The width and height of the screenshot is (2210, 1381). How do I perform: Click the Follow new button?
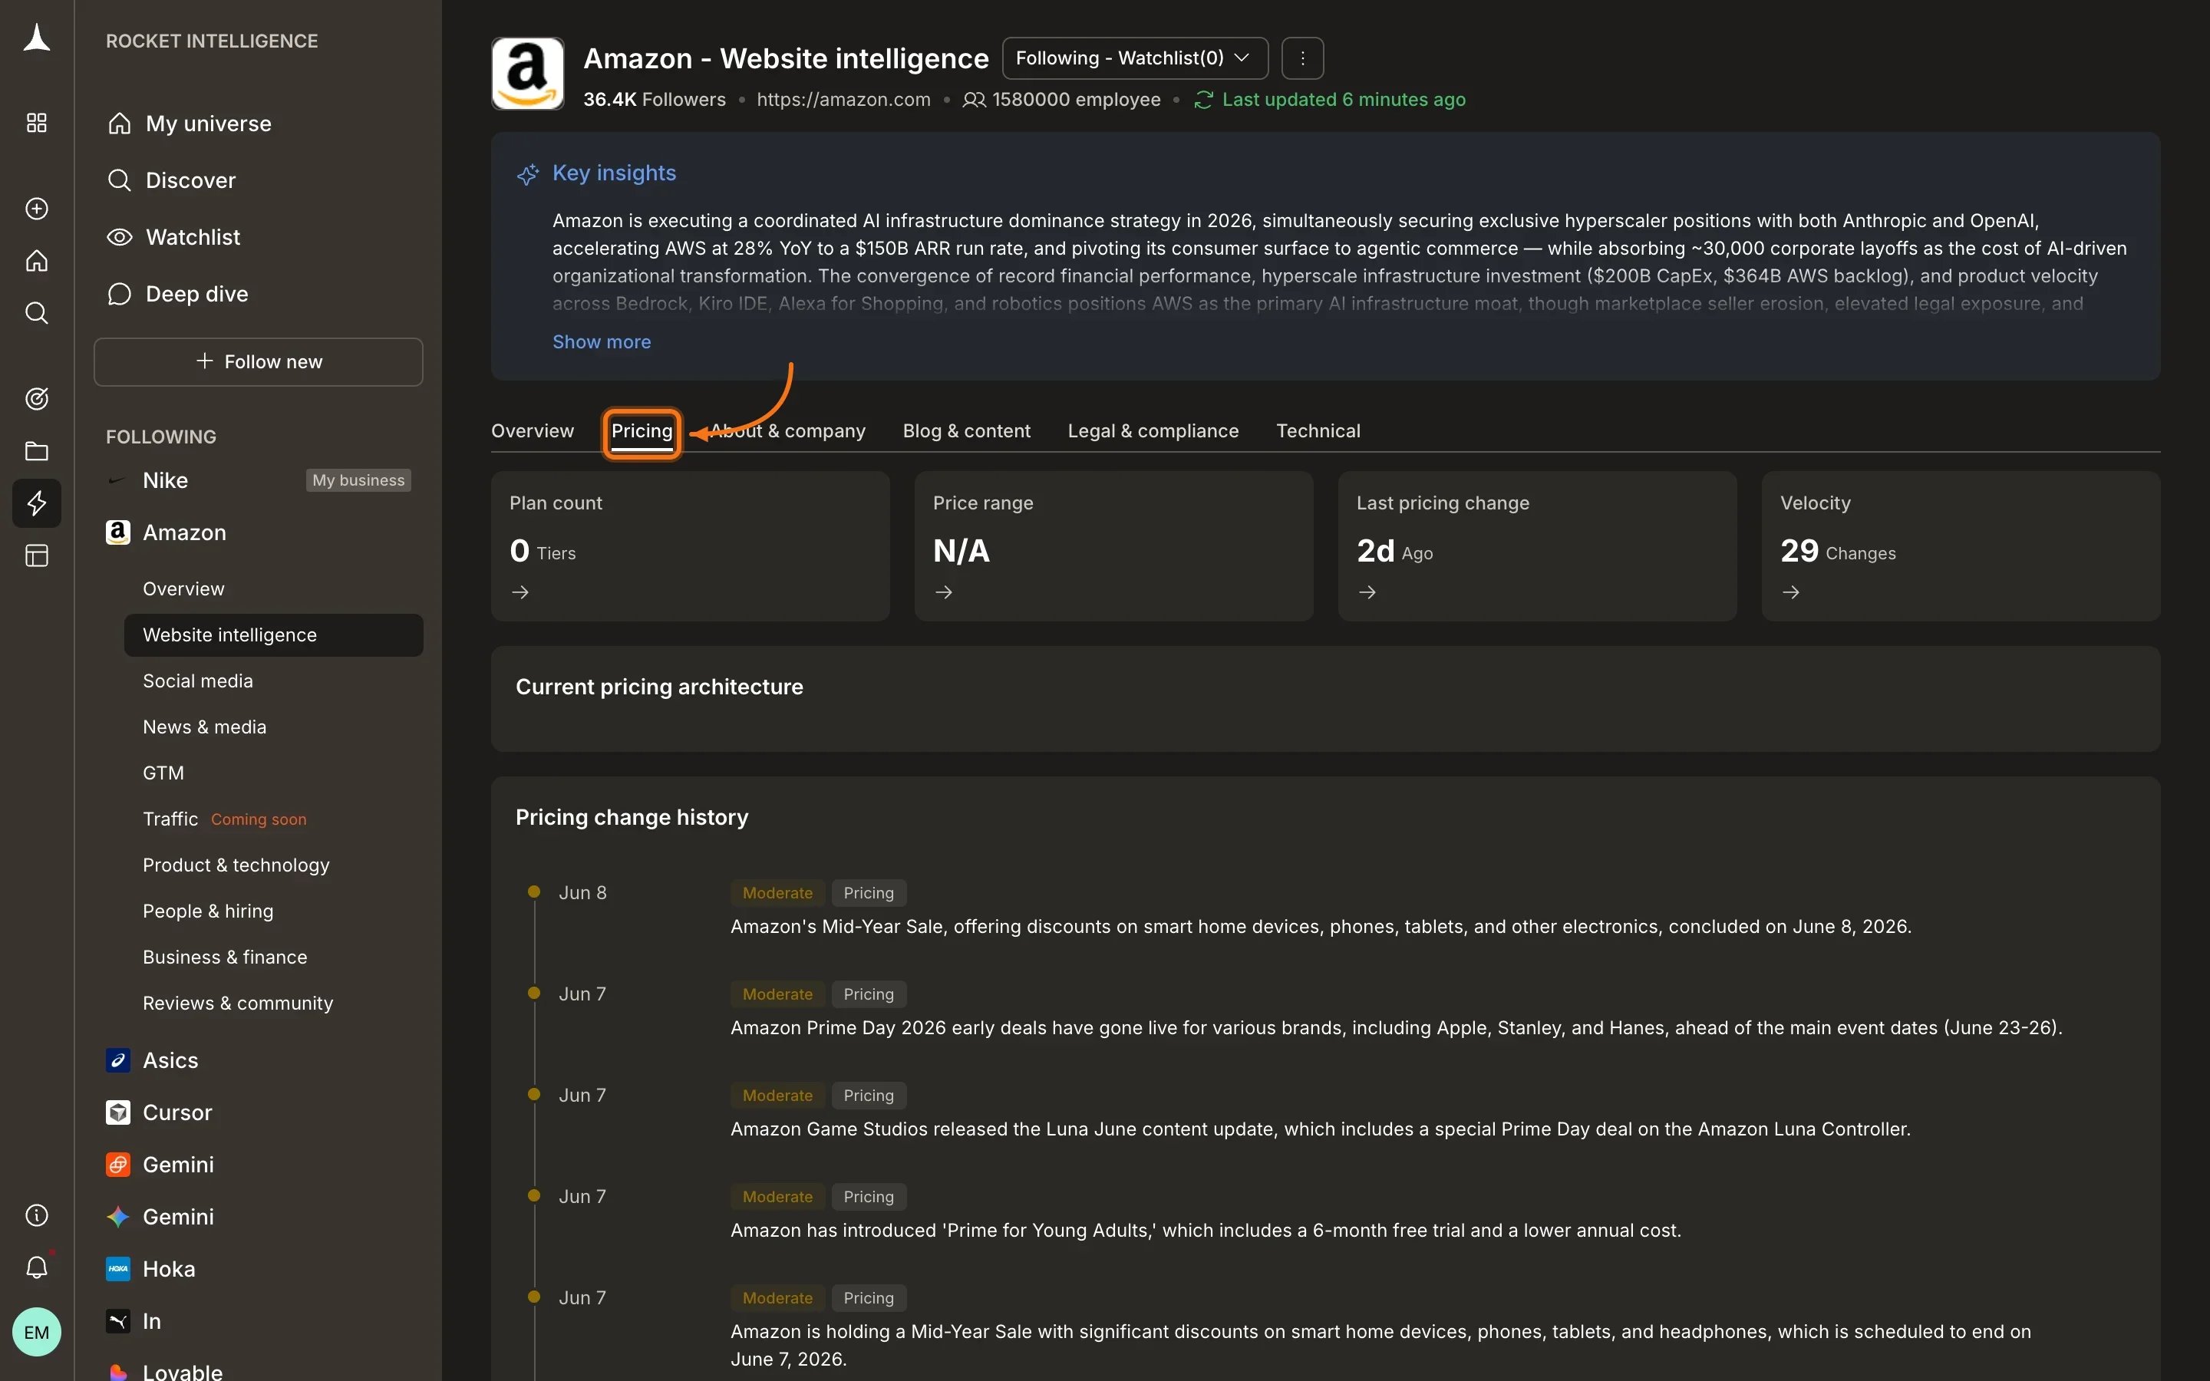[259, 363]
